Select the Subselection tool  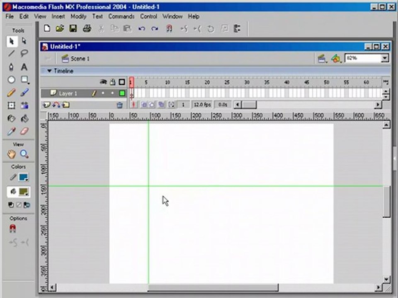pyautogui.click(x=24, y=41)
